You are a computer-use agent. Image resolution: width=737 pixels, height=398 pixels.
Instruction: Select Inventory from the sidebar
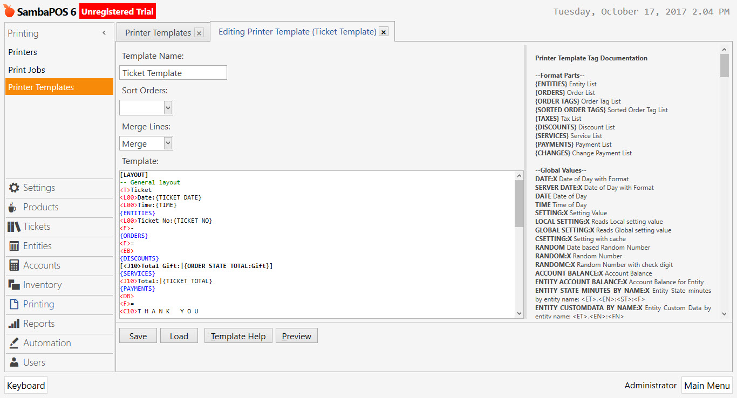(x=42, y=285)
